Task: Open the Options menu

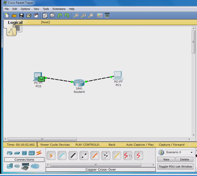Action: pos(25,9)
